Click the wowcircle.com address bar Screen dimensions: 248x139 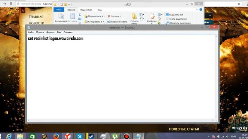pos(31,4)
